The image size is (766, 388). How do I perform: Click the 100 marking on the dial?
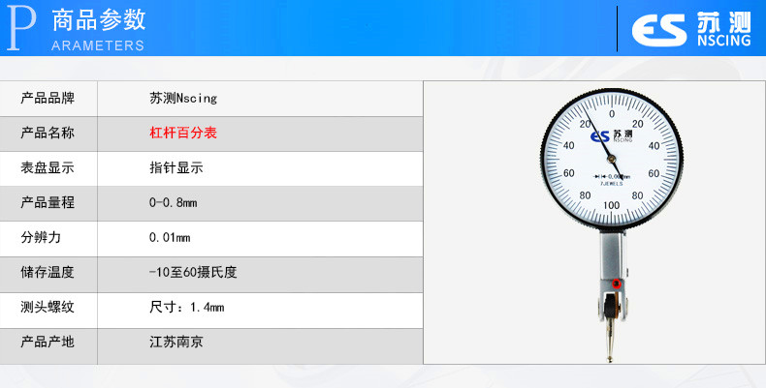pos(611,205)
